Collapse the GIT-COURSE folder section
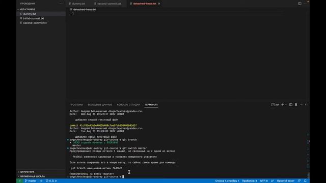326x183 pixels. point(41,9)
